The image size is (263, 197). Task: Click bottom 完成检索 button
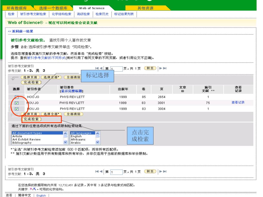tap(31, 119)
